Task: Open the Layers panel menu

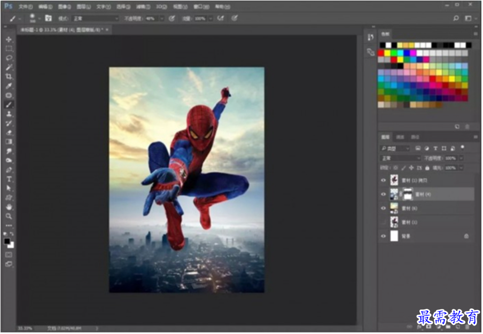Action: (476, 137)
